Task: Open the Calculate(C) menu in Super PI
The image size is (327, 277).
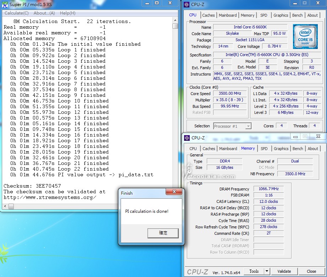Action: [x=16, y=13]
